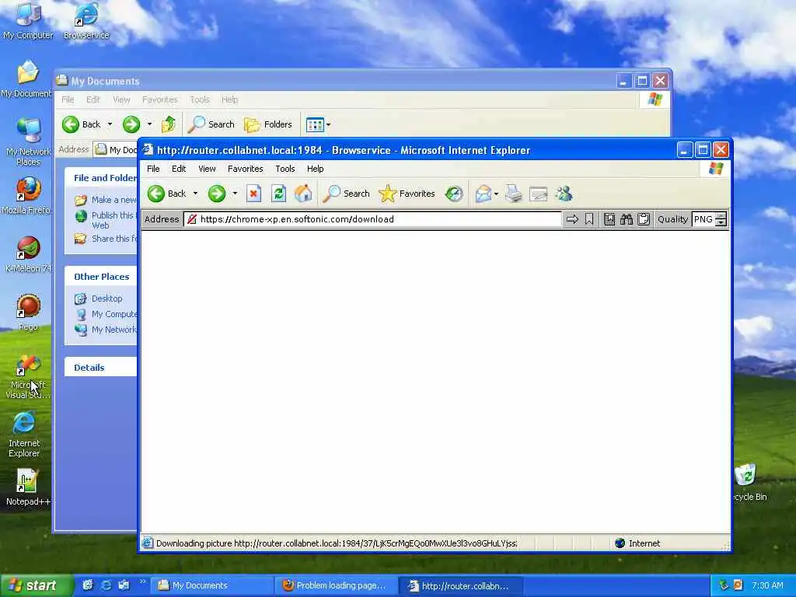Screen dimensions: 796x597
Task: Open Favorites menu in Internet Explorer
Action: [x=245, y=169]
